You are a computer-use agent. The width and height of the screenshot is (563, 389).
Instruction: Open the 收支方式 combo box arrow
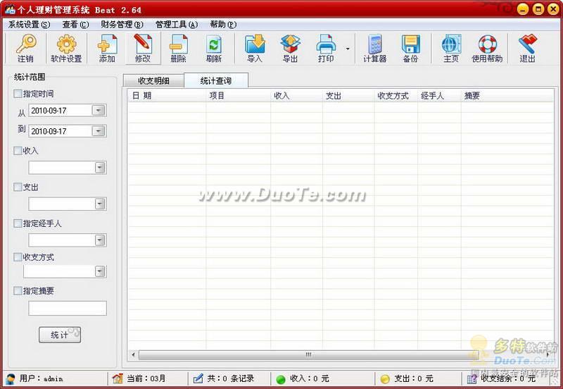click(x=99, y=271)
